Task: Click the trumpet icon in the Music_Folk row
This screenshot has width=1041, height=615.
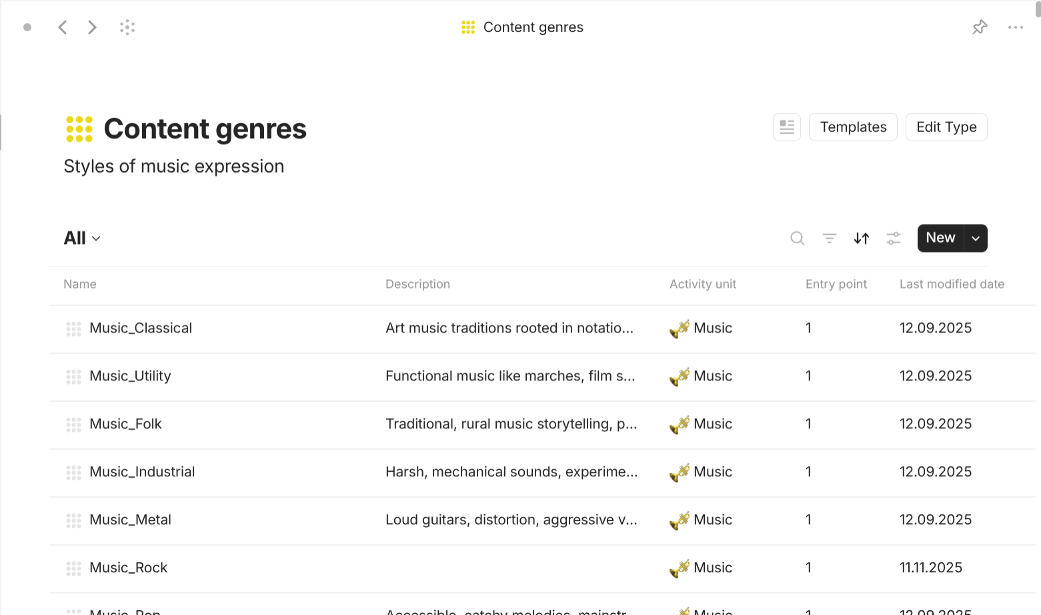Action: pyautogui.click(x=678, y=424)
